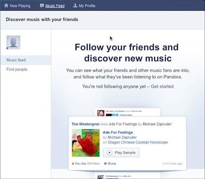Click the Music Feed speech bubble icon

tap(42, 6)
